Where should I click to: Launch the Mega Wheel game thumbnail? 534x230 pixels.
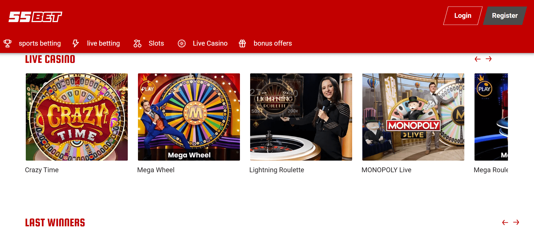point(189,117)
